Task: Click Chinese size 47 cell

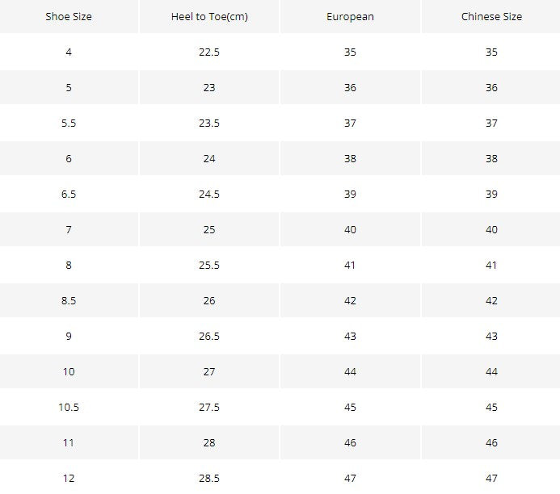Action: coord(491,478)
